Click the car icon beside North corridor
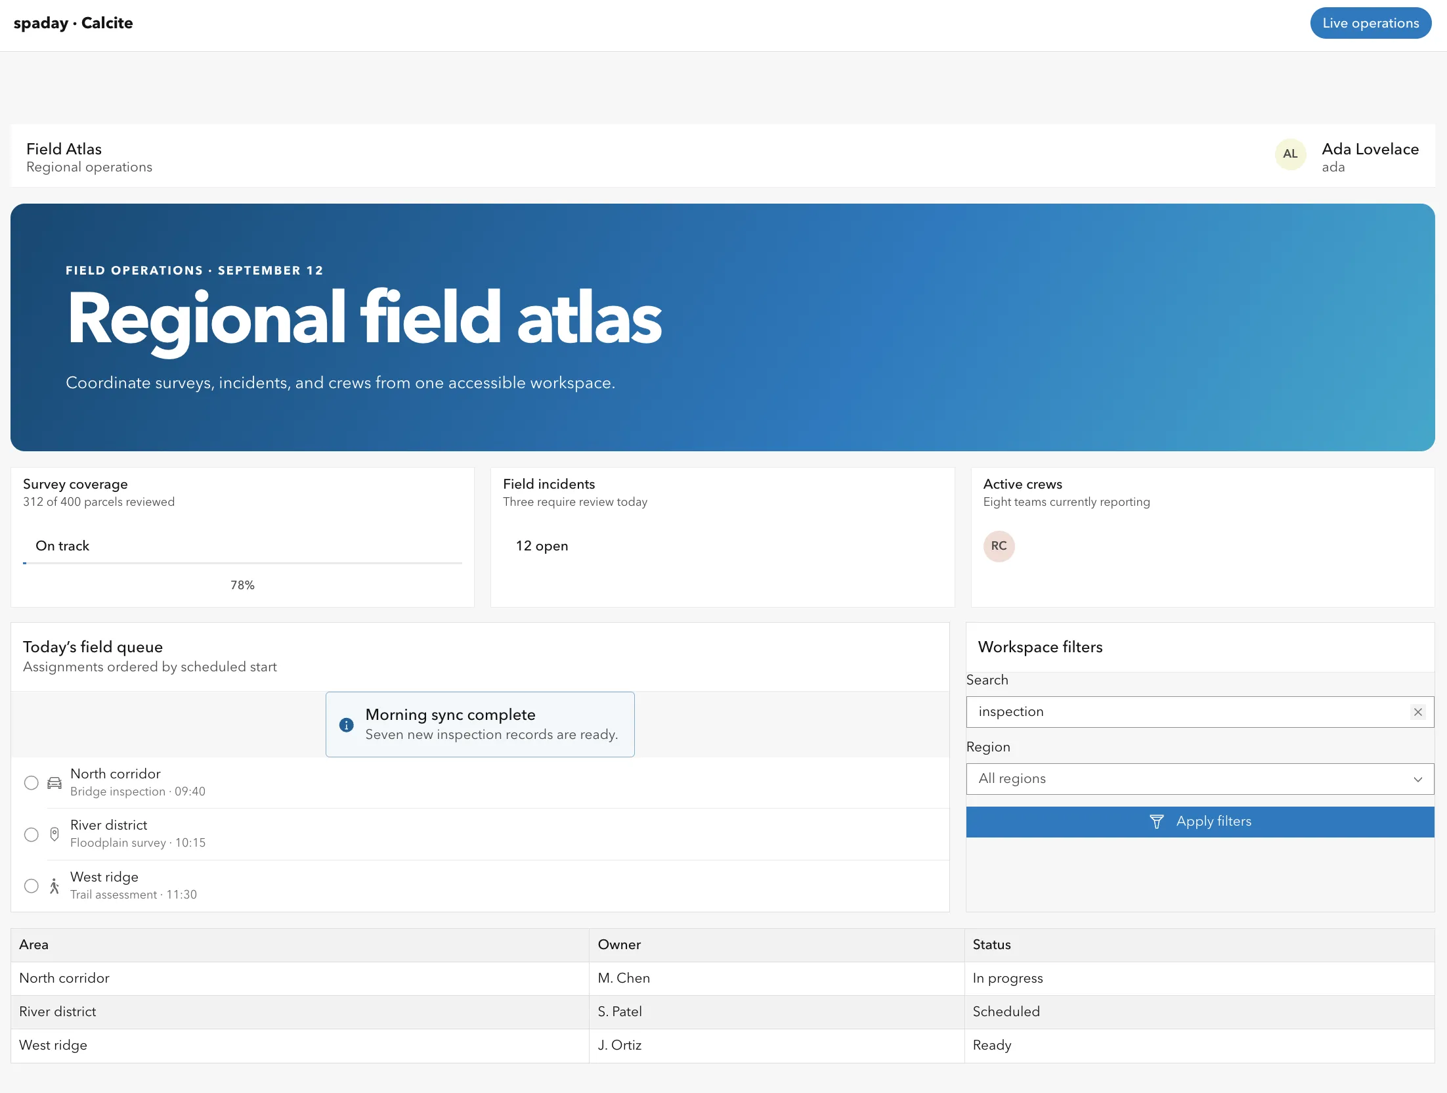This screenshot has width=1447, height=1093. pos(54,783)
